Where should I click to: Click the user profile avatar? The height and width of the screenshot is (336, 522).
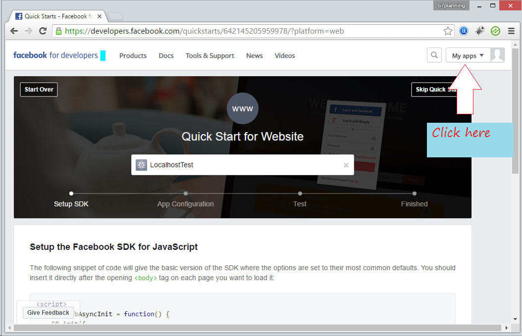(x=497, y=55)
